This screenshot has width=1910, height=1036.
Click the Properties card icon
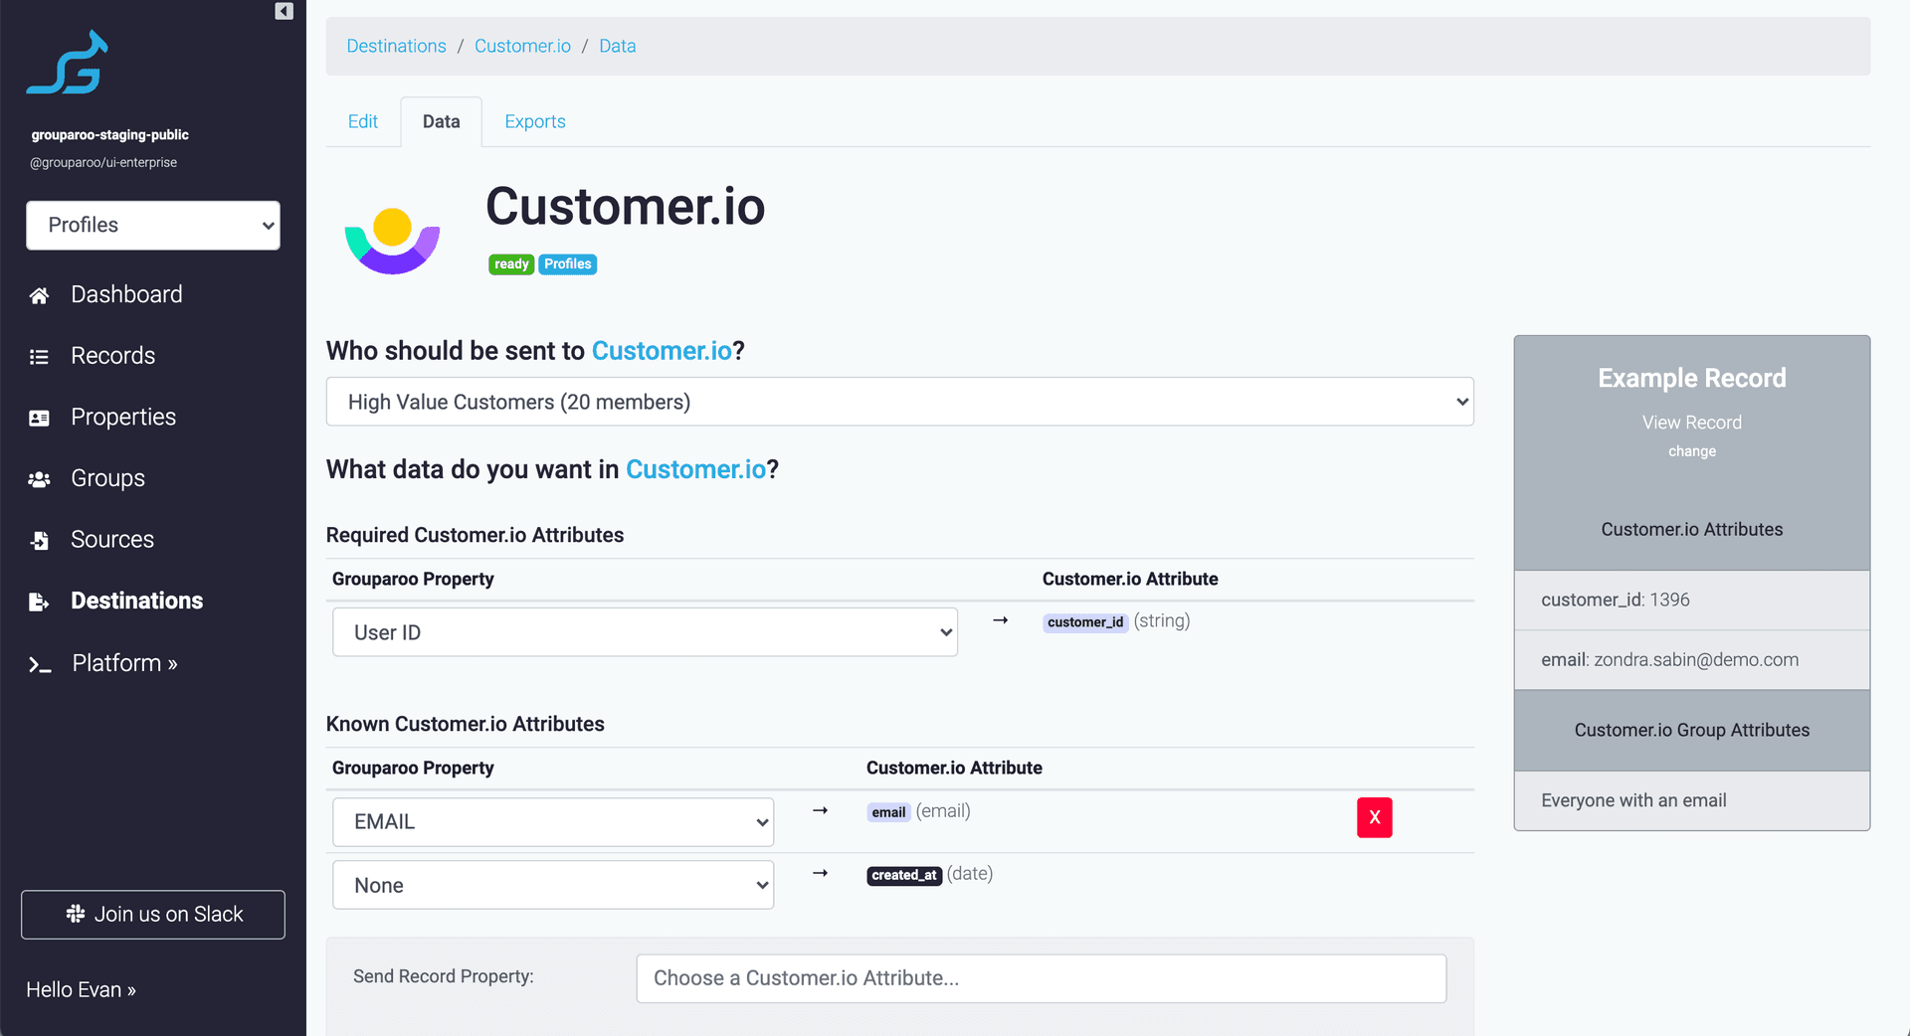pyautogui.click(x=39, y=418)
